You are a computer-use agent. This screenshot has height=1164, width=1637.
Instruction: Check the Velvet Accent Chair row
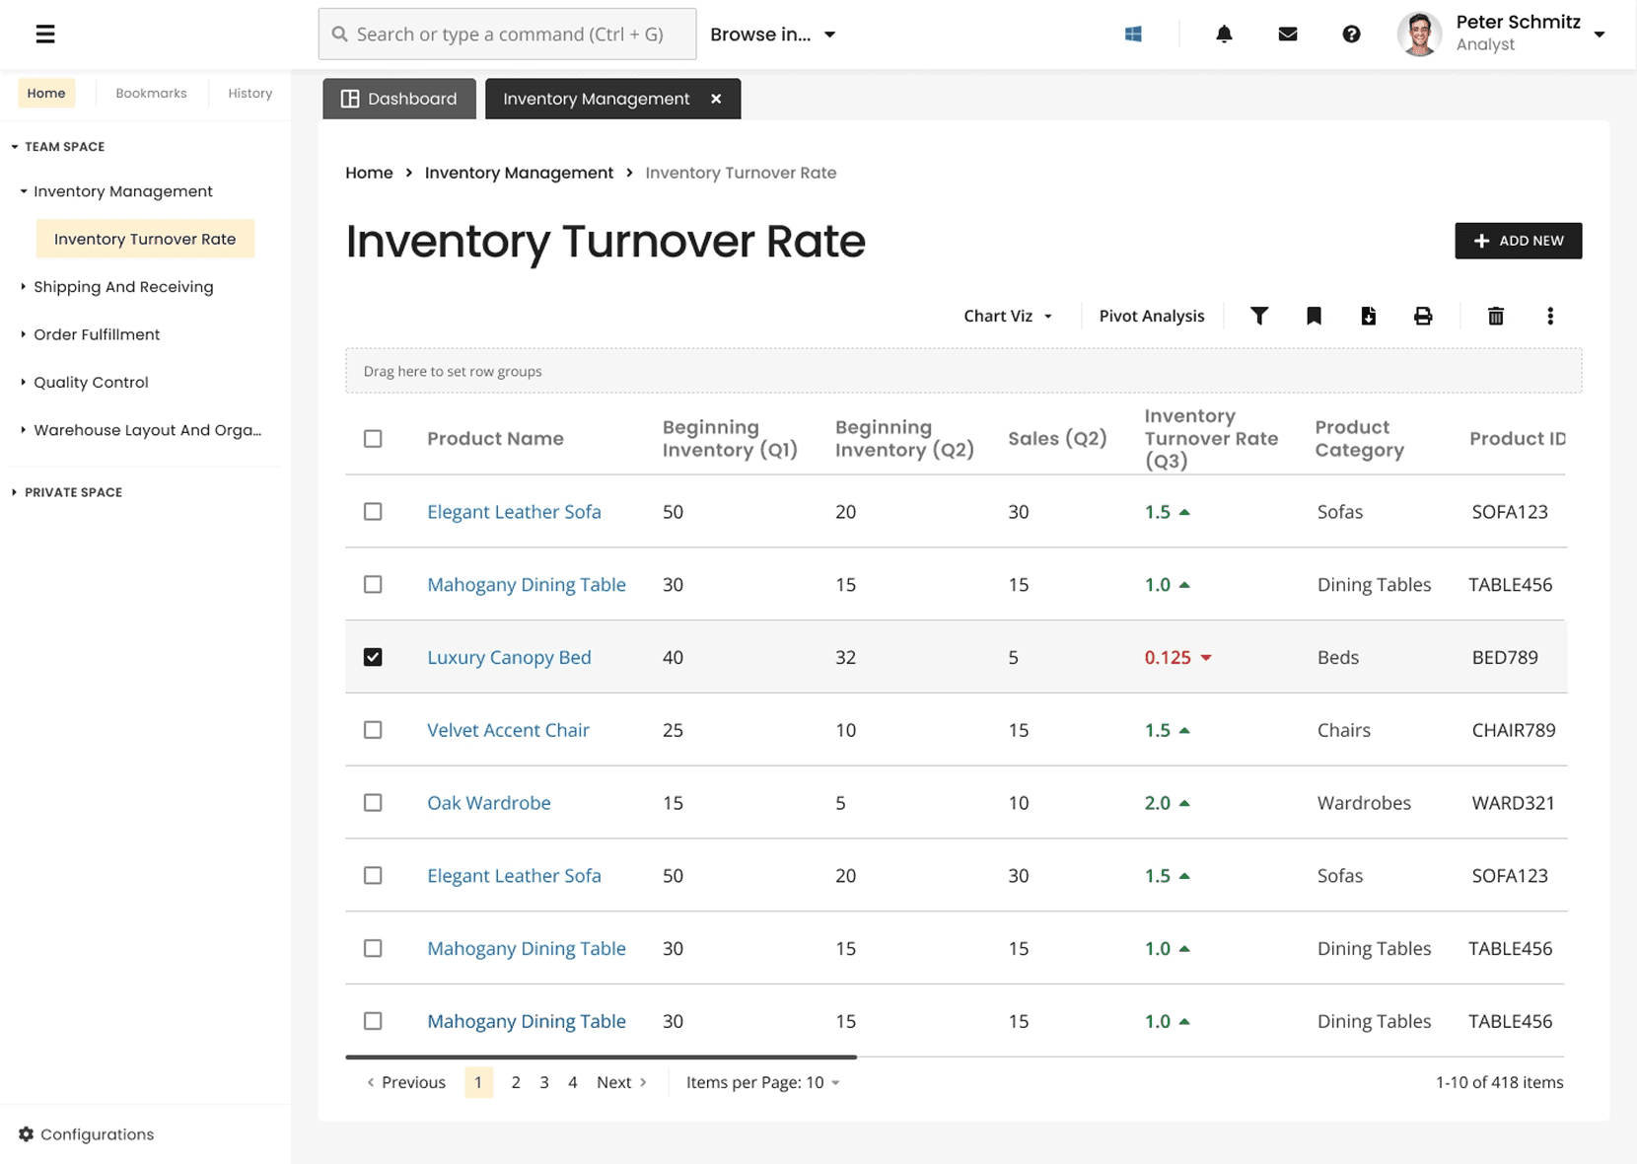(x=373, y=730)
